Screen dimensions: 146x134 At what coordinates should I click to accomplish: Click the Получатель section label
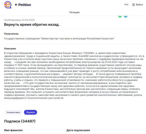[11, 34]
